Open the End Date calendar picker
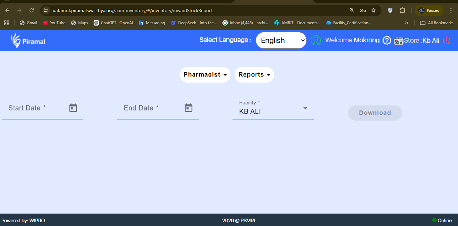 coord(189,108)
